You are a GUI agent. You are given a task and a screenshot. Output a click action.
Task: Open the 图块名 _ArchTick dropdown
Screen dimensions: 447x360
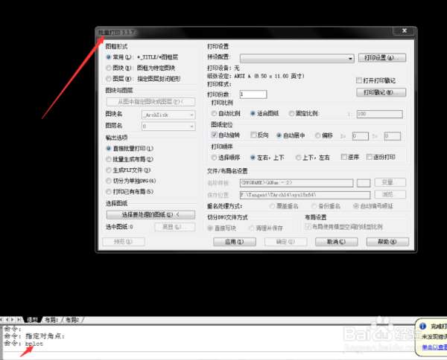click(x=168, y=115)
